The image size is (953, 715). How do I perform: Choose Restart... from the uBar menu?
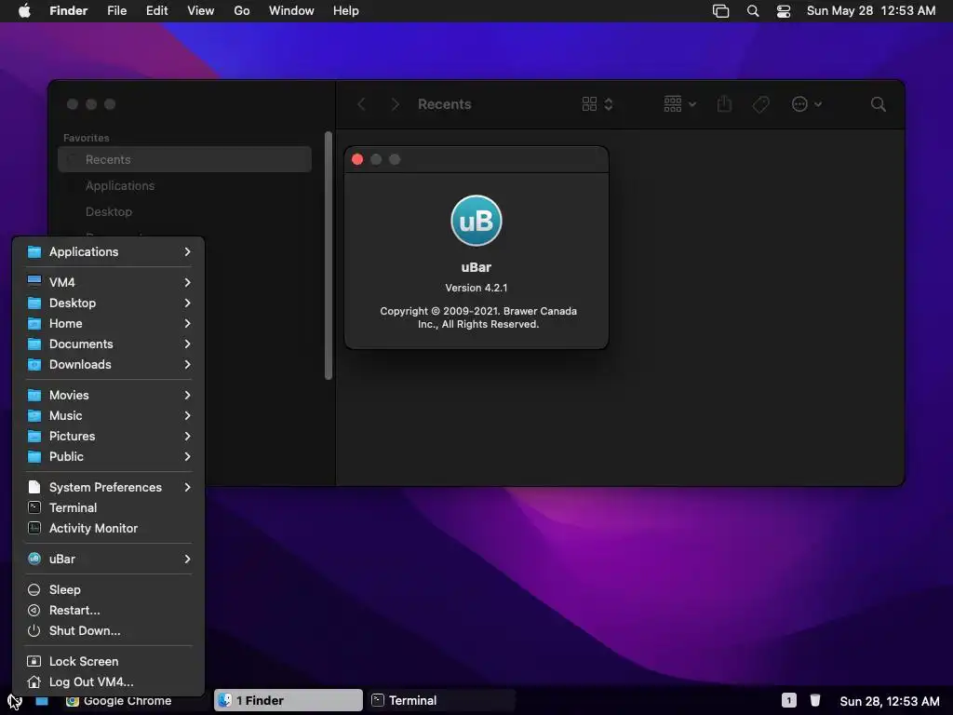[x=108, y=610]
